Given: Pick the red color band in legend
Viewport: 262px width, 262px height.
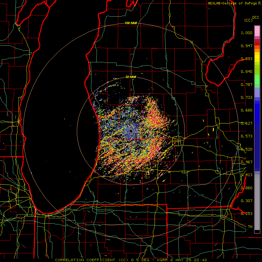Looking at the screenshot, I should click(x=257, y=44).
